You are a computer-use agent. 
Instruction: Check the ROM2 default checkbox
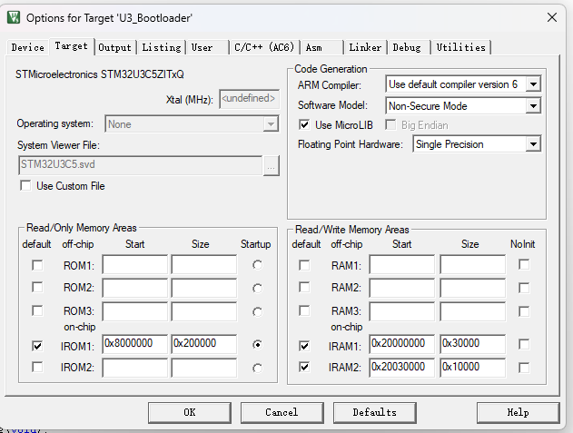pos(37,287)
